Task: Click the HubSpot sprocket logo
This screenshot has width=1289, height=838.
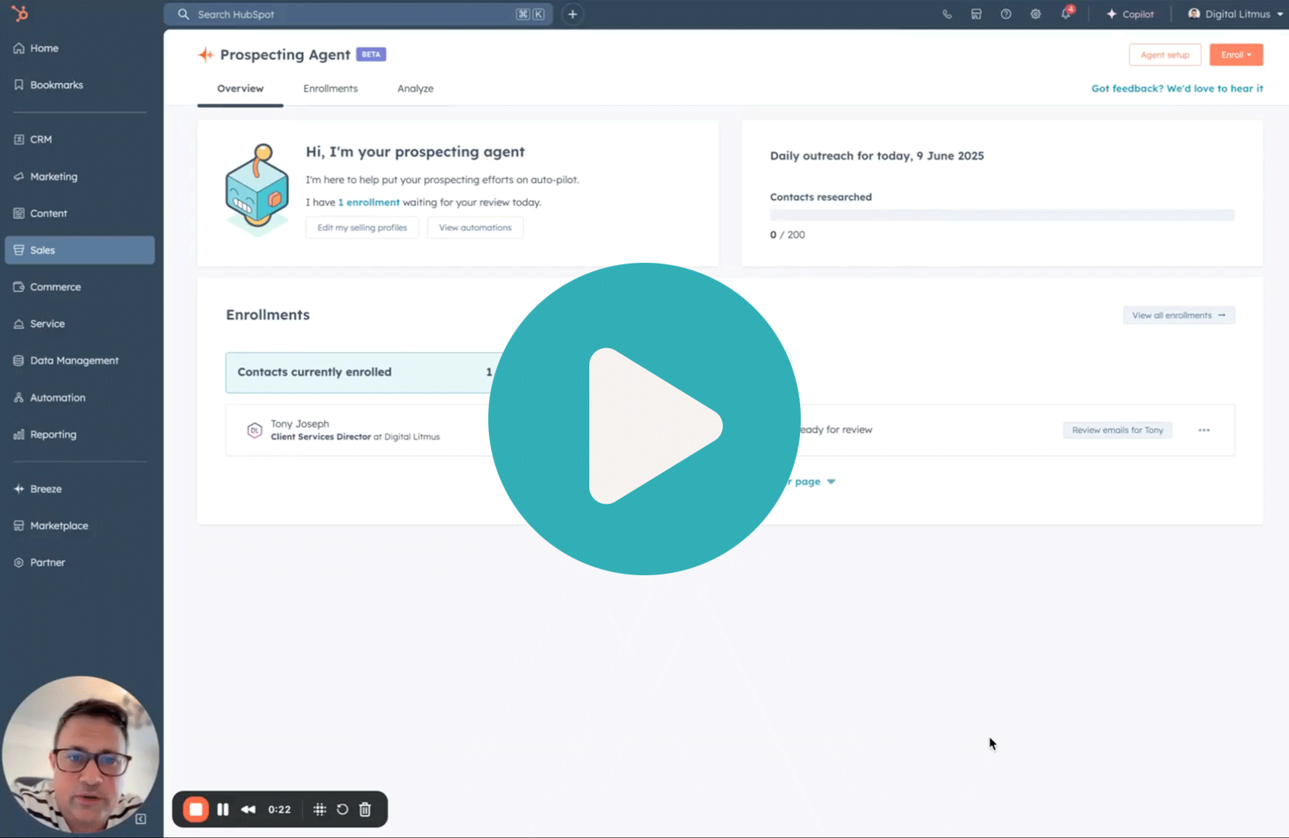Action: point(20,13)
